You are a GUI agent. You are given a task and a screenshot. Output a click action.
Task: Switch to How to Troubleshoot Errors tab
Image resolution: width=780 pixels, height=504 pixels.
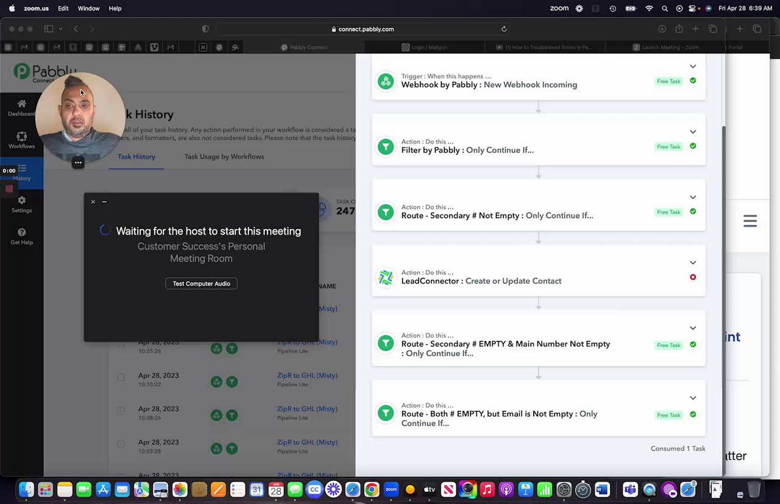(x=544, y=47)
